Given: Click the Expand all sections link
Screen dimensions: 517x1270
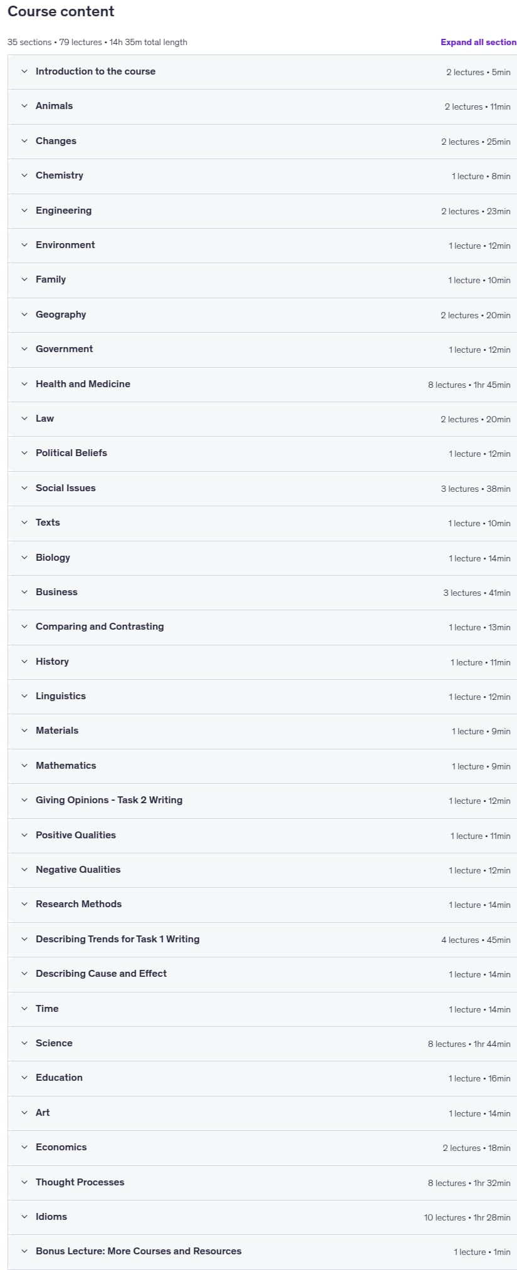Looking at the screenshot, I should point(478,42).
